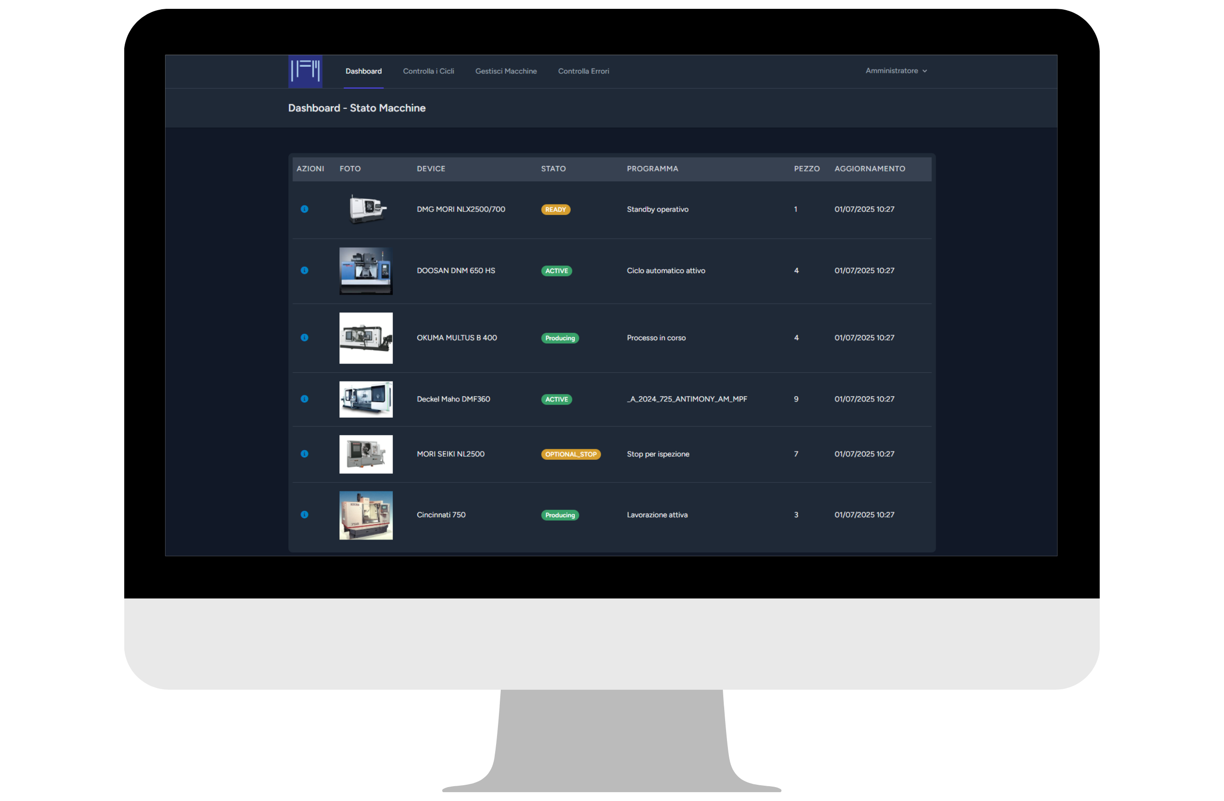Image resolution: width=1224 pixels, height=801 pixels.
Task: Expand the chevron next to Amministratore
Action: [925, 71]
